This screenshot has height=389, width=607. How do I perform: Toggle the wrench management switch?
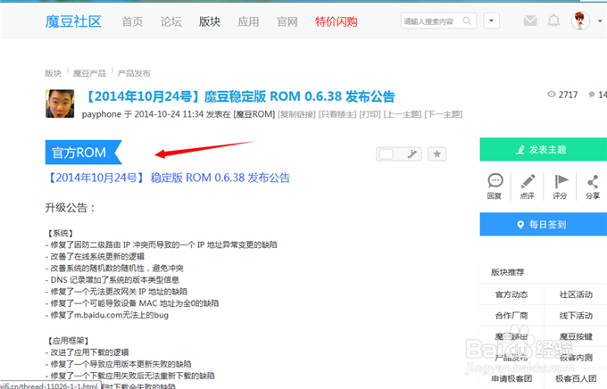click(x=399, y=154)
